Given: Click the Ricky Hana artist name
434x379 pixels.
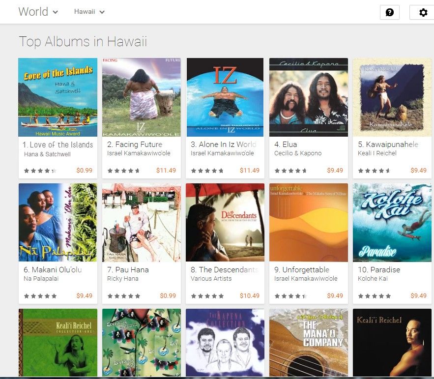Looking at the screenshot, I should click(123, 279).
